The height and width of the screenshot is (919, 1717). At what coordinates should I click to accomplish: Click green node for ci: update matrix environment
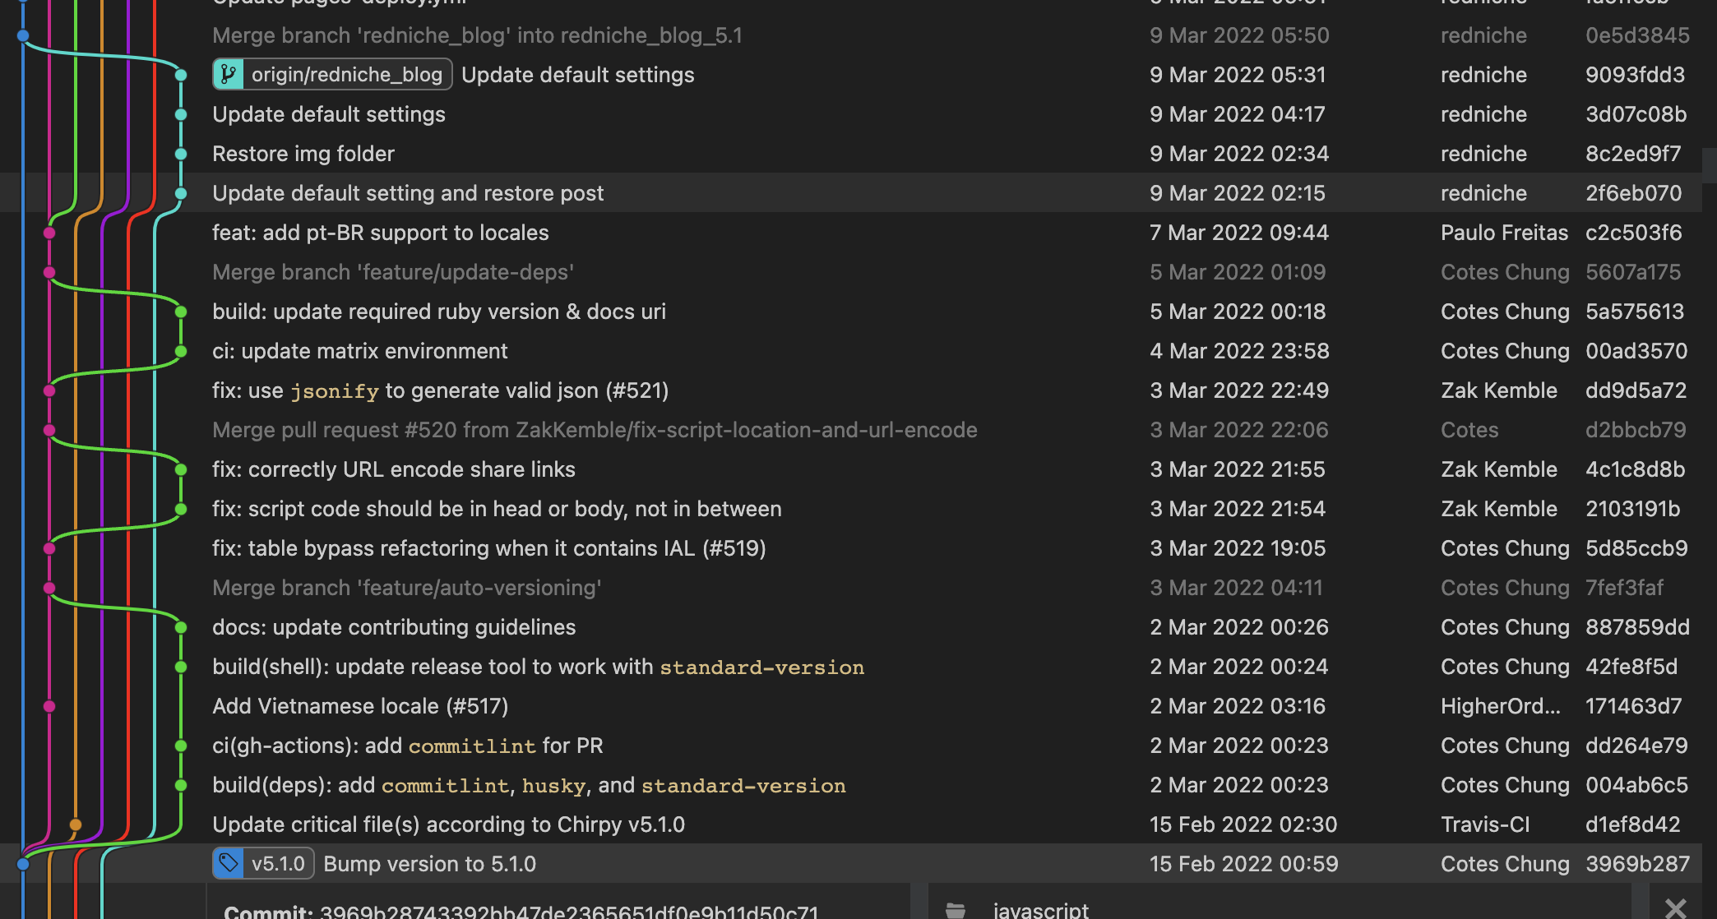(x=181, y=351)
